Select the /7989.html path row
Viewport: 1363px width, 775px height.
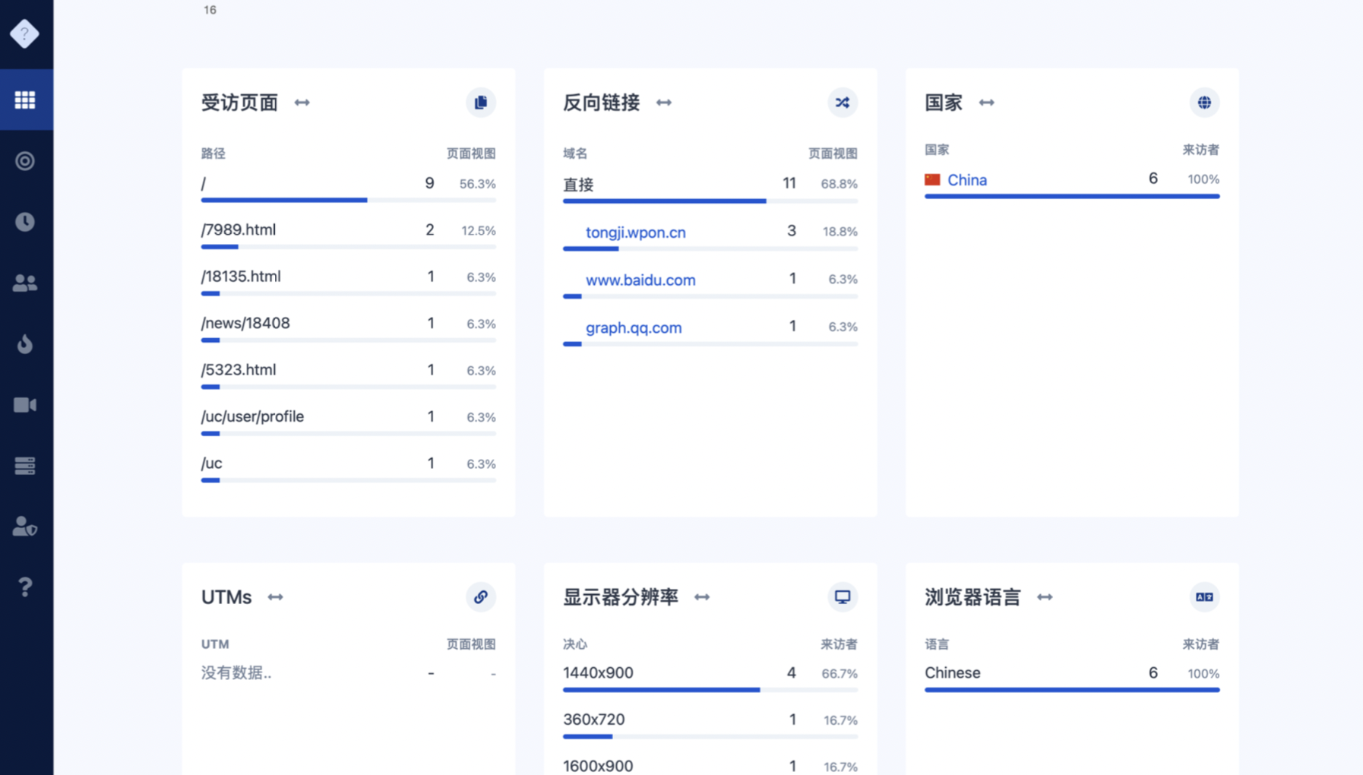click(349, 236)
